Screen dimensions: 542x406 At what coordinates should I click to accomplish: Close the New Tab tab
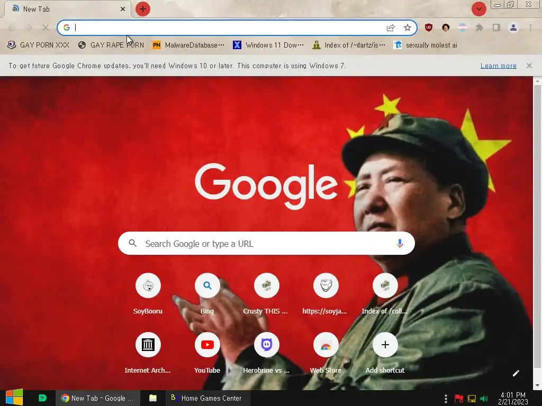[123, 10]
